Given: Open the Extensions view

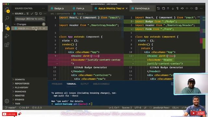Looking at the screenshot, I should (7, 45).
